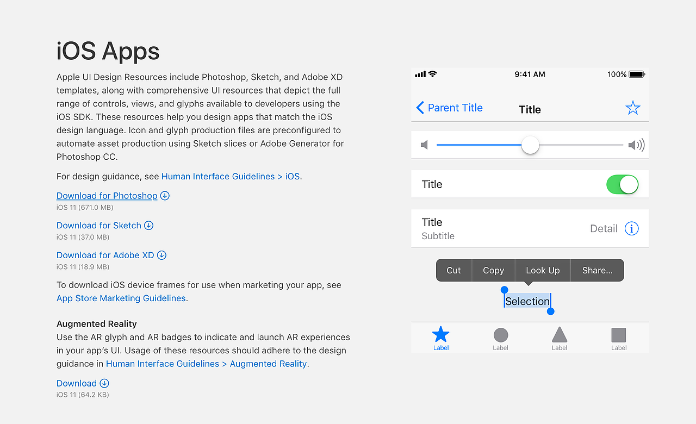Choose Share... in the selection menu
The width and height of the screenshot is (696, 424).
pyautogui.click(x=597, y=270)
